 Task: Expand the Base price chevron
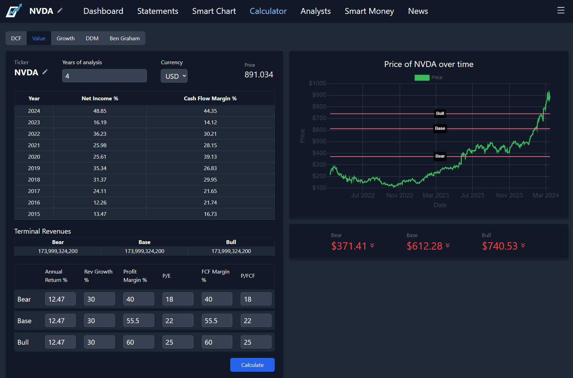point(448,245)
